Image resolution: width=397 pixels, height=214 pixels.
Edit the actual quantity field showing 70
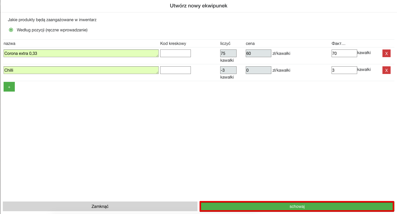tap(344, 53)
